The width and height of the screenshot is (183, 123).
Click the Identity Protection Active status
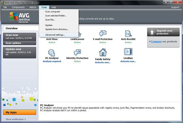click(77, 61)
